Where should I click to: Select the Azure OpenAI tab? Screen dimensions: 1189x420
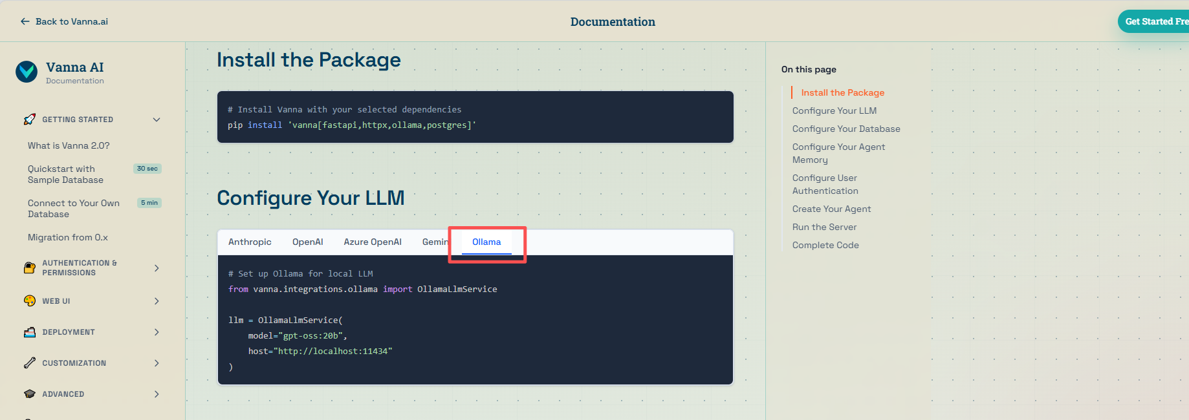pos(373,242)
